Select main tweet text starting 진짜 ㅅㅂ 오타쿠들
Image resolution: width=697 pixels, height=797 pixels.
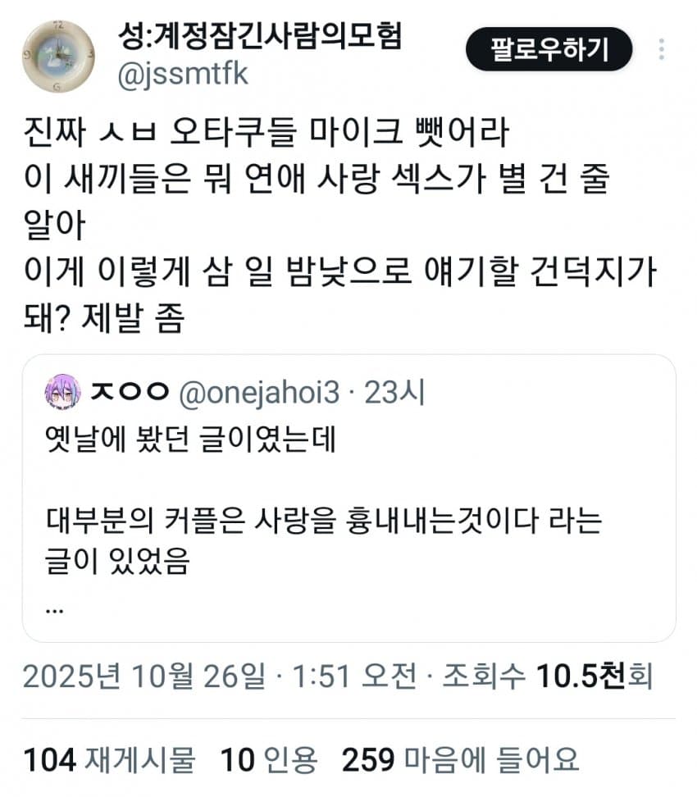(x=340, y=225)
